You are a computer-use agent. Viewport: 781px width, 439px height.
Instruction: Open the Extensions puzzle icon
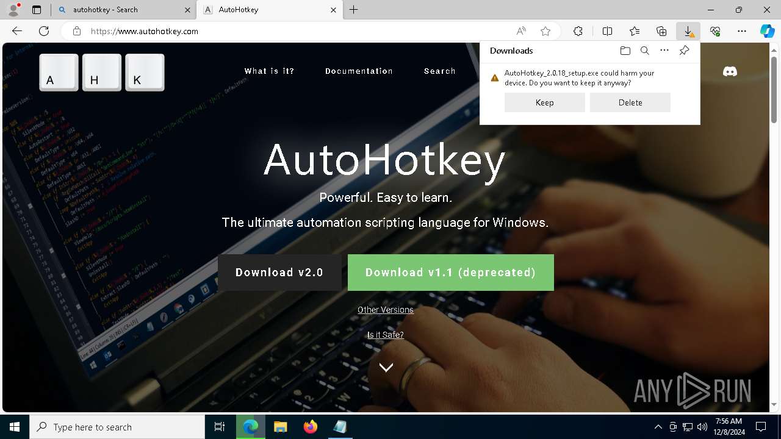click(x=578, y=31)
